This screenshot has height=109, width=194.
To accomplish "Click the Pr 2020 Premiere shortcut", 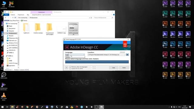I will point(165,65).
